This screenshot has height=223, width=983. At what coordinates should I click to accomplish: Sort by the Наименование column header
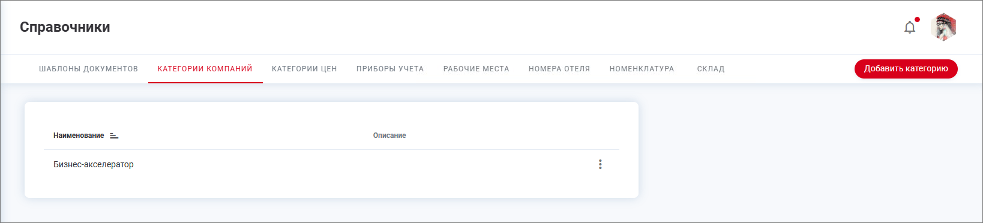point(79,135)
